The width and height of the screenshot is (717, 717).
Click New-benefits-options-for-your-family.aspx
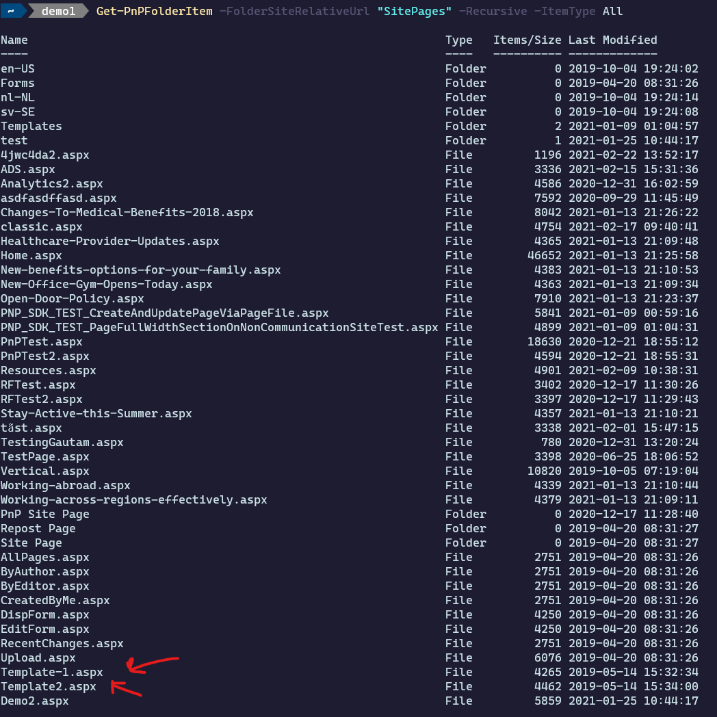tap(141, 270)
